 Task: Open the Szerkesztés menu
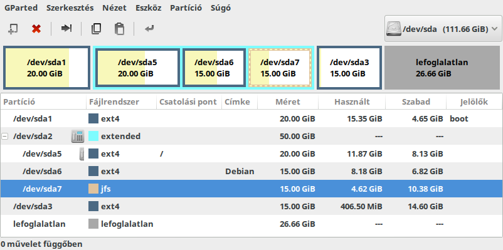[x=70, y=8]
